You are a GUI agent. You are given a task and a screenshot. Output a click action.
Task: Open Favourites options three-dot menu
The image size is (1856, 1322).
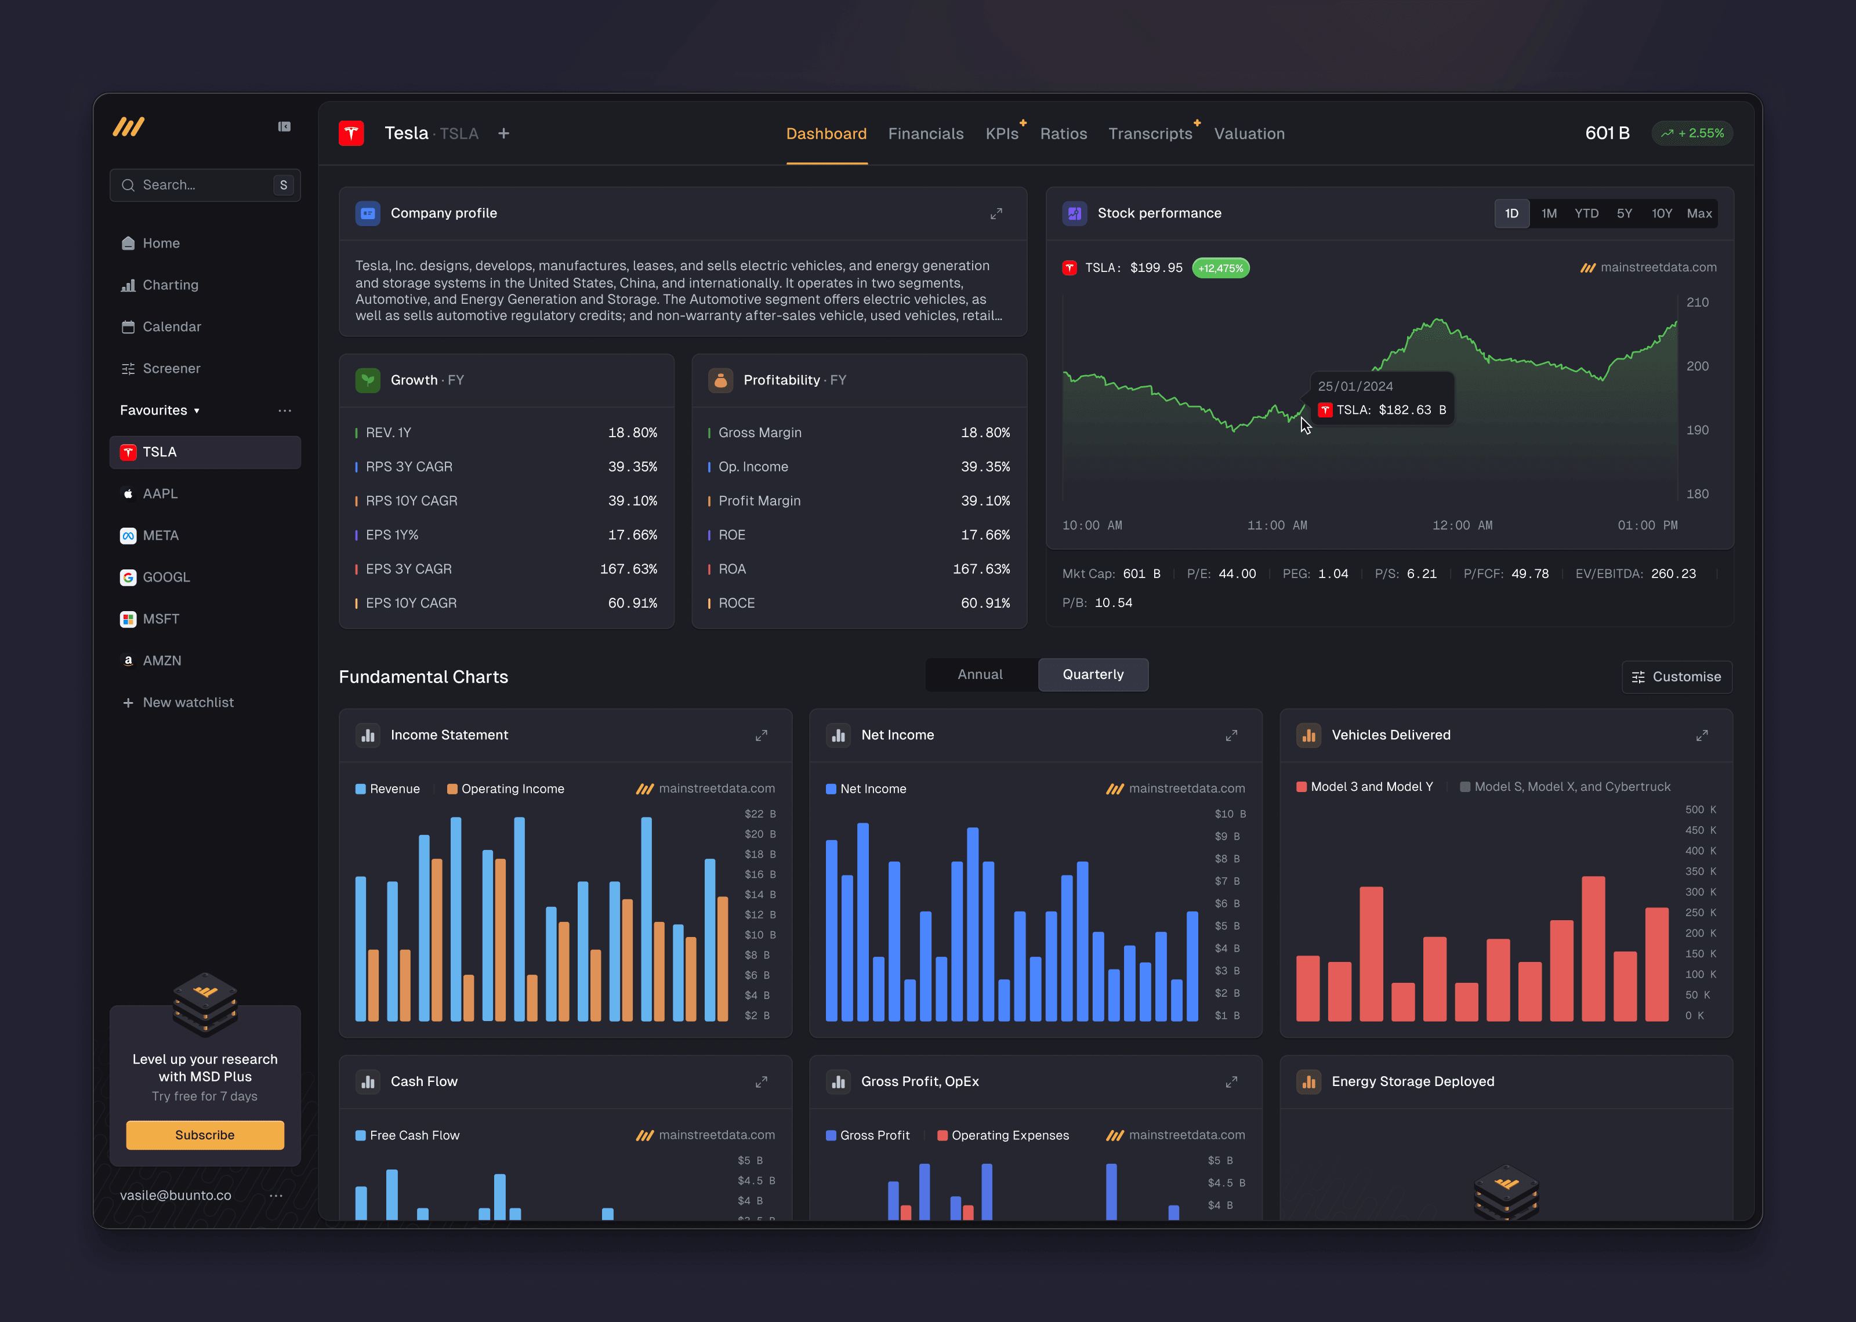[x=284, y=411]
